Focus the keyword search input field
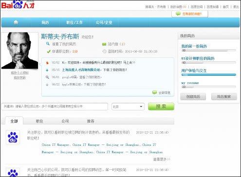 click(x=55, y=106)
